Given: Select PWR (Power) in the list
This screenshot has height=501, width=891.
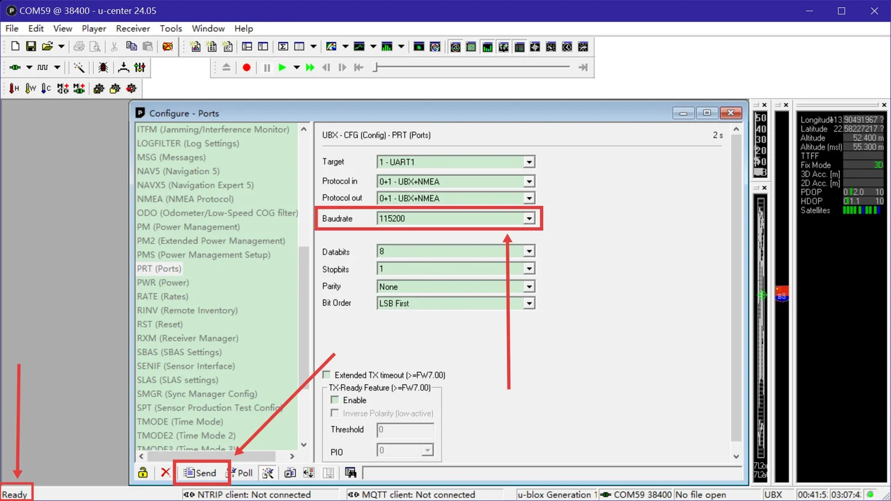Looking at the screenshot, I should tap(163, 282).
